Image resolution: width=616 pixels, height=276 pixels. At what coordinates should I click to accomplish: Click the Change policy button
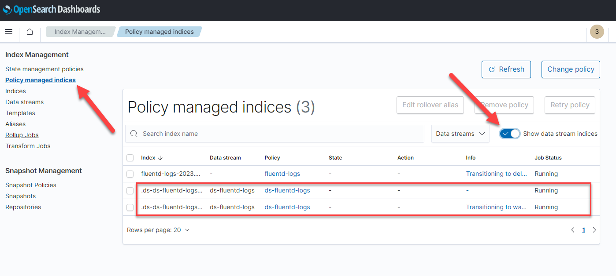[x=570, y=69]
